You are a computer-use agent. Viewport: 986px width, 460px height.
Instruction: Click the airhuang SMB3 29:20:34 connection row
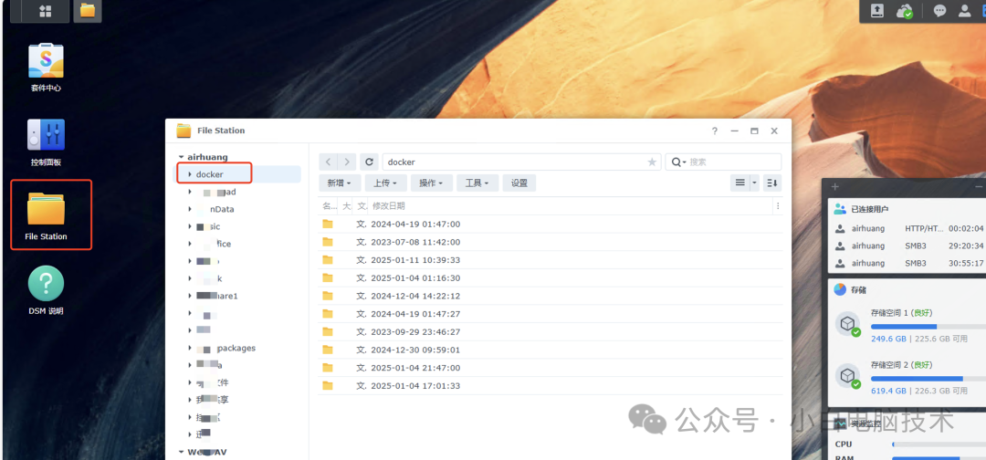coord(908,246)
